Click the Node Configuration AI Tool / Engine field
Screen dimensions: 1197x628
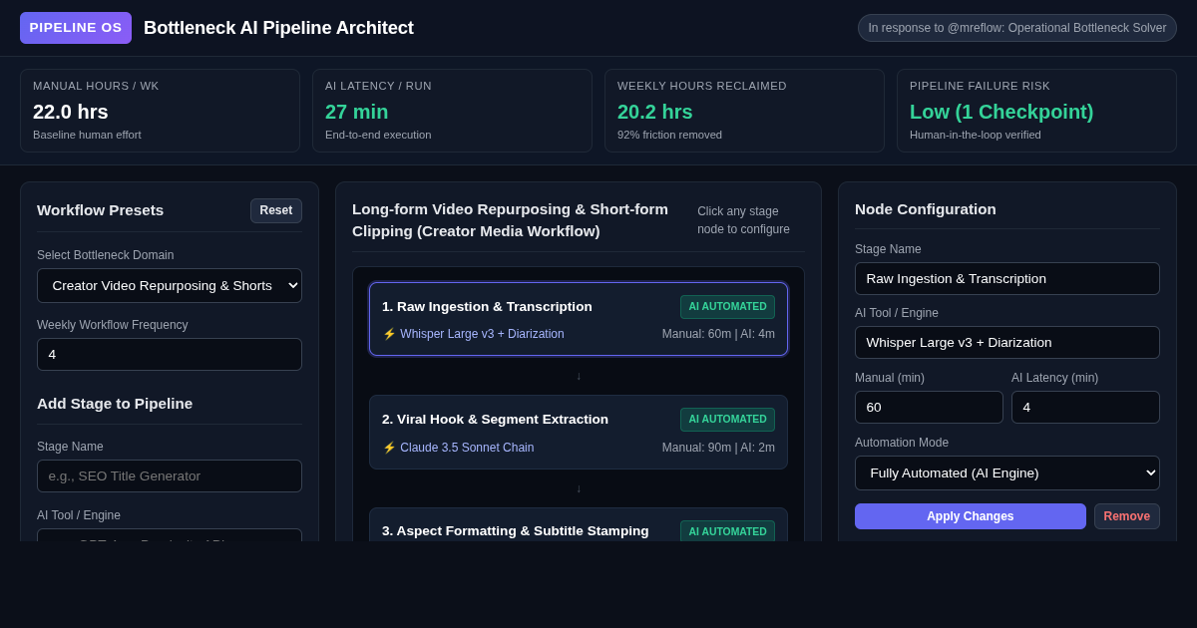pyautogui.click(x=1007, y=342)
